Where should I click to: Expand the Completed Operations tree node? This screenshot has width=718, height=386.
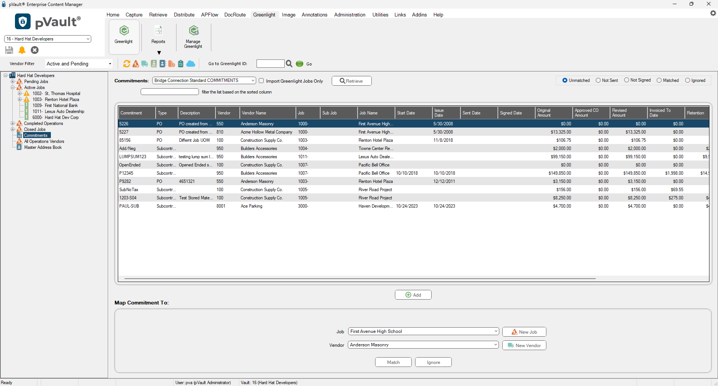pyautogui.click(x=12, y=123)
